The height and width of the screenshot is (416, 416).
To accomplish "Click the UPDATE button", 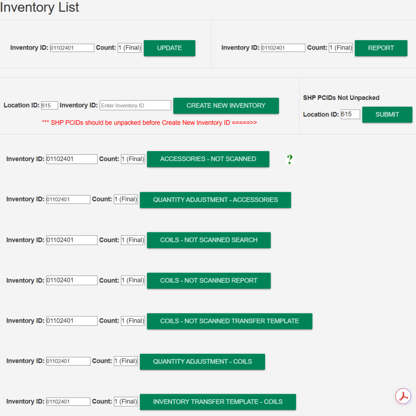I will [x=169, y=48].
